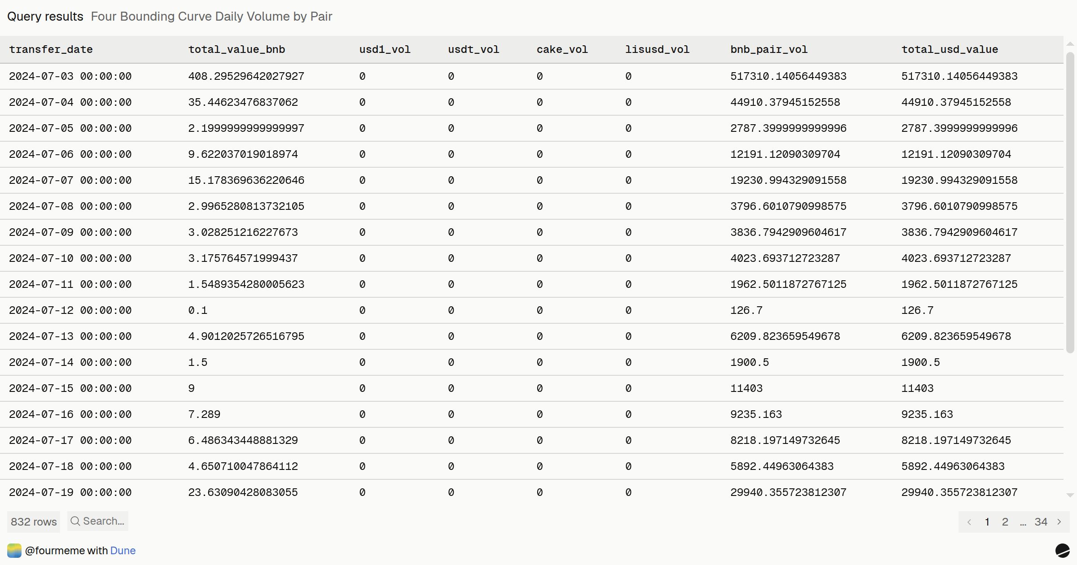Sort by transfer_date column header

pos(51,49)
